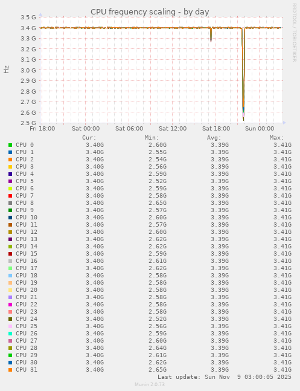The width and height of the screenshot is (300, 391).
Task: Click the 'CPU 16' legend label
Action: point(27,261)
